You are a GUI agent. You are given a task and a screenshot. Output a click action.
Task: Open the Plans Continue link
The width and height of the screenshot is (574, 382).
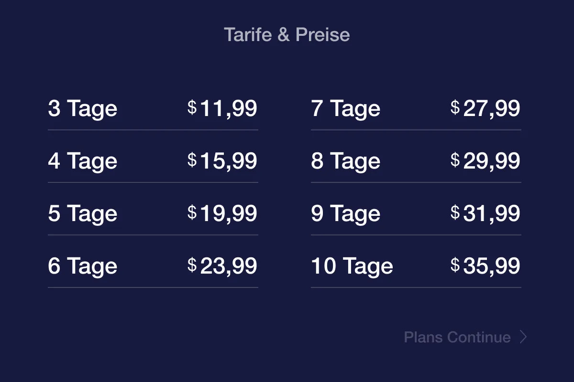click(x=457, y=337)
